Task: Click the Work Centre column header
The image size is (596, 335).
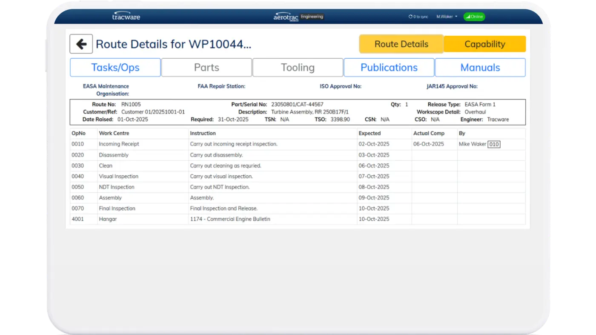Action: click(114, 133)
